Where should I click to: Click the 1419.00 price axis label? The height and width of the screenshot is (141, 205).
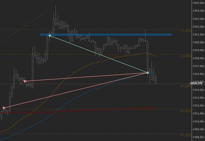point(198,50)
